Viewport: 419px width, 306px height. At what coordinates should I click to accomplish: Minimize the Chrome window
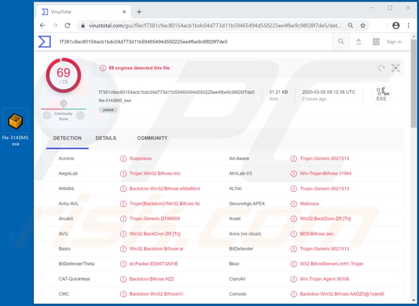pyautogui.click(x=372, y=8)
